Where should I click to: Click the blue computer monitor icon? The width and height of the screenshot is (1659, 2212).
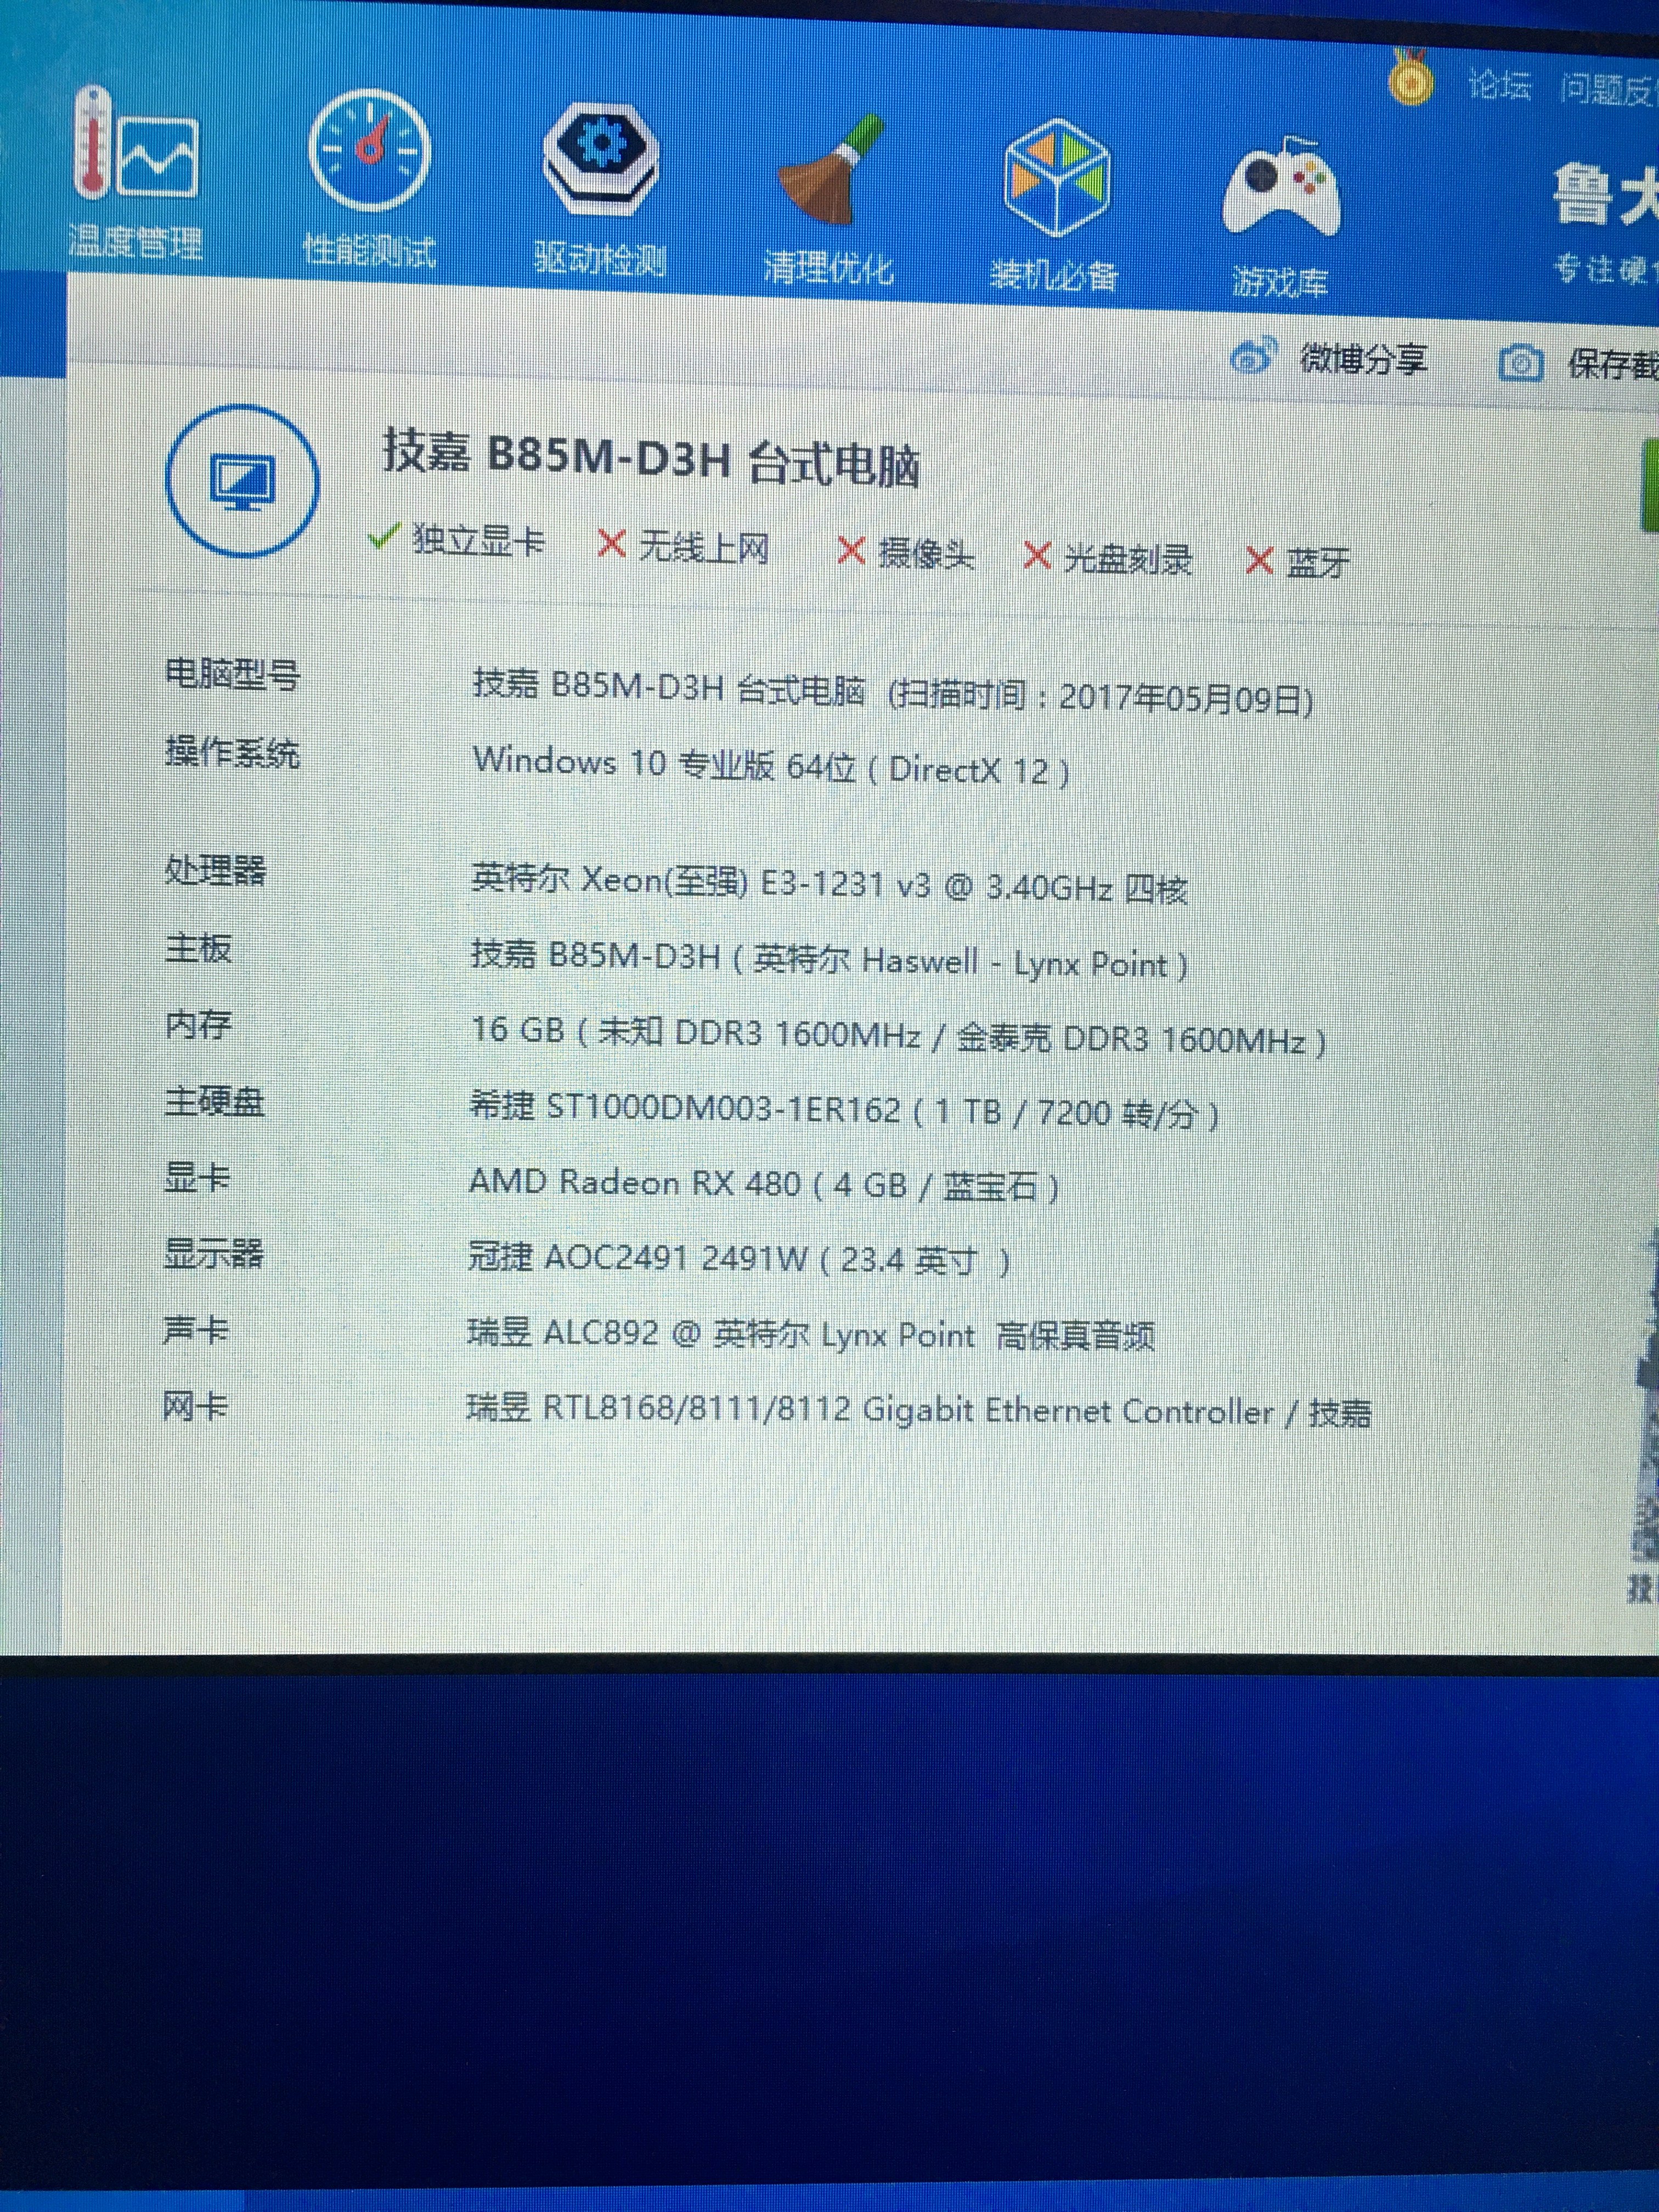(x=242, y=482)
